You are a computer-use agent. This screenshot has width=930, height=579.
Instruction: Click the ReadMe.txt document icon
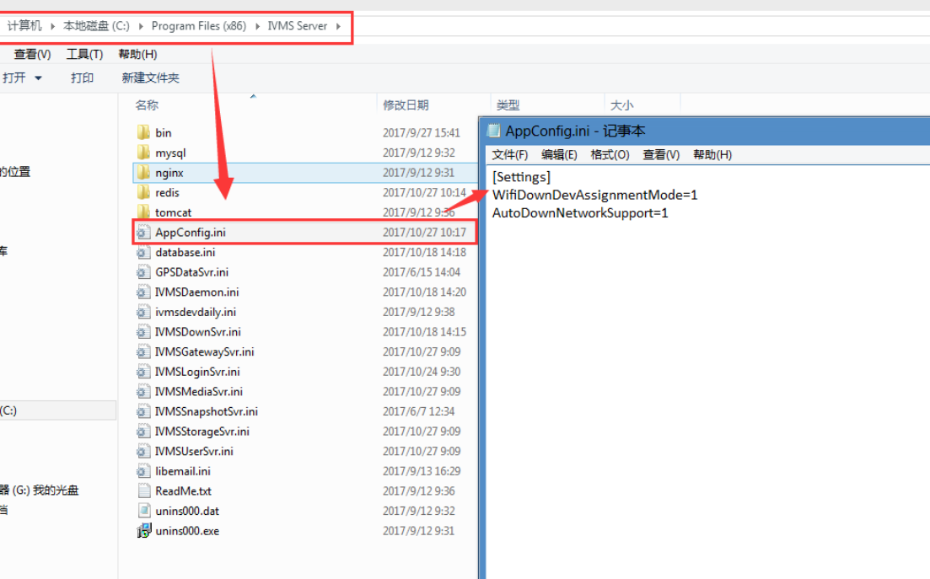(x=143, y=491)
